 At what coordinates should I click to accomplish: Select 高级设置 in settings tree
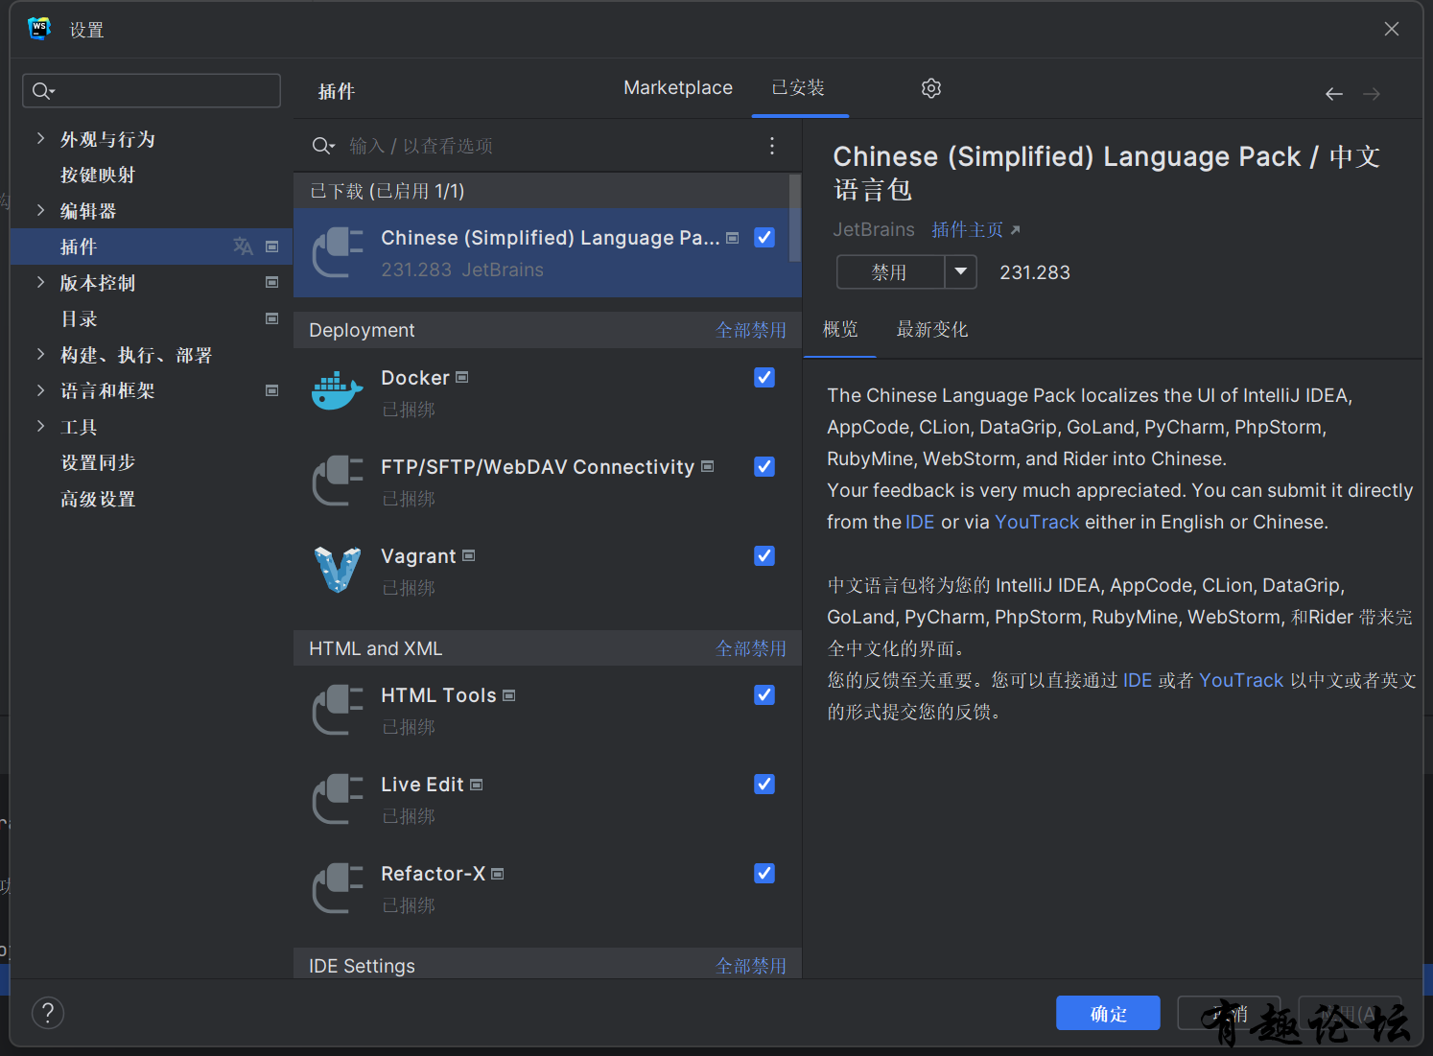click(98, 499)
